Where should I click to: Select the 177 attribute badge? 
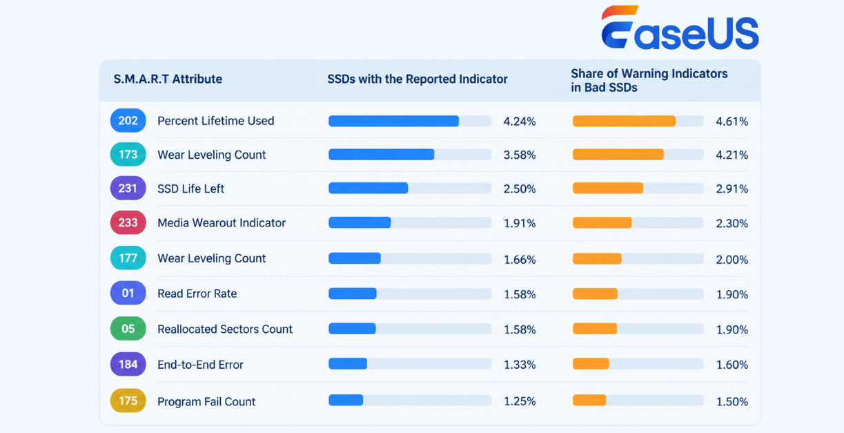coord(128,258)
